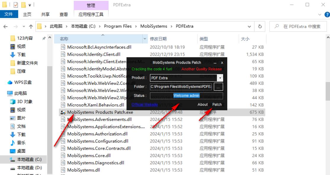Open the 压缩 folder in sidebar
The height and width of the screenshot is (175, 330).
(x=21, y=71)
